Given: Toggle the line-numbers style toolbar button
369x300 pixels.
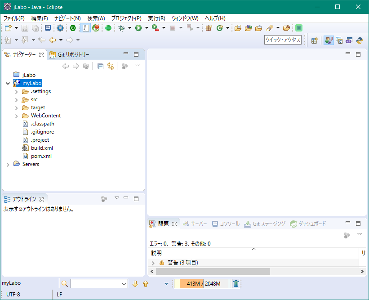Looking at the screenshot, I should coord(85,28).
